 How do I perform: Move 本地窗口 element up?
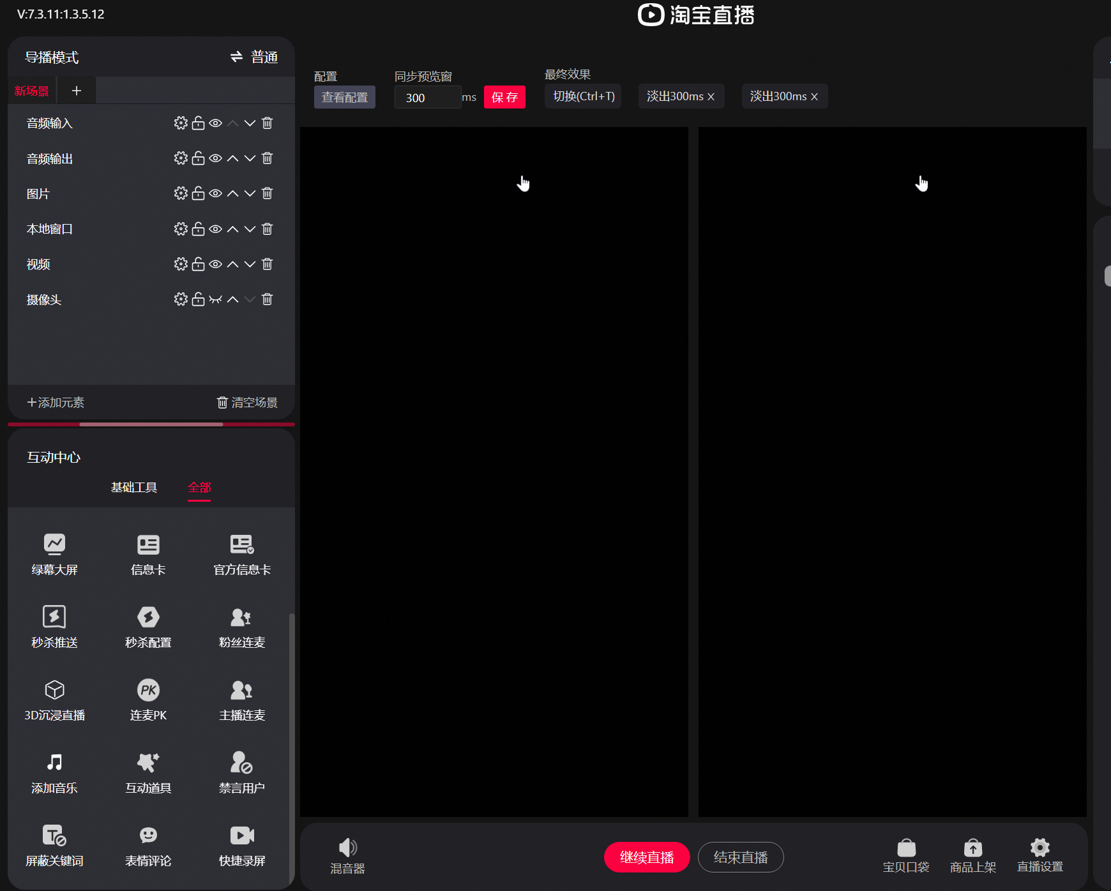(x=233, y=228)
